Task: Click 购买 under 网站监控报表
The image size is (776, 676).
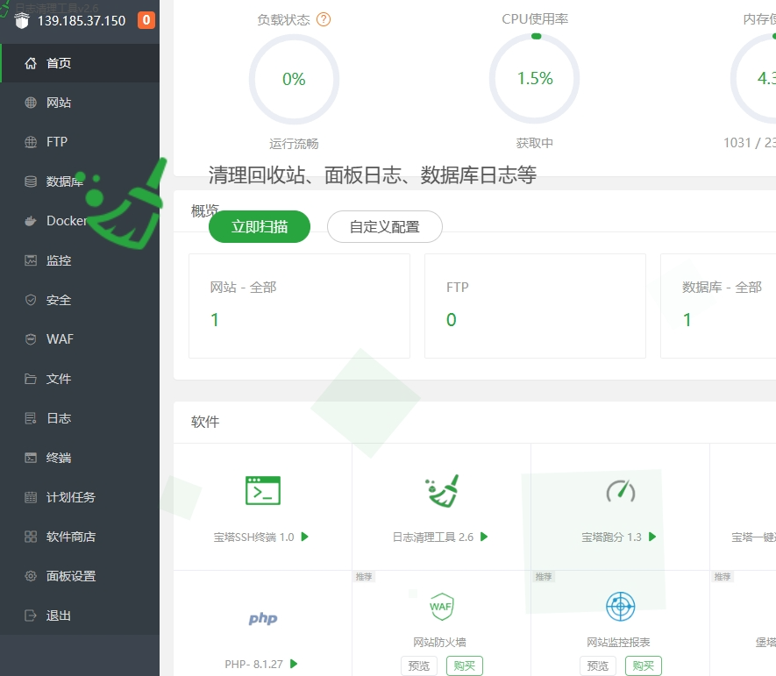Action: point(644,665)
